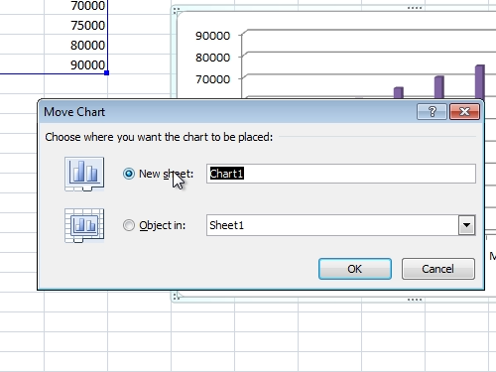Click the blue selection fill handle
Viewport: 496px width, 372px height.
[106, 72]
